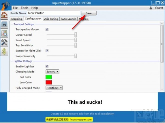Click the 'This ad sucks!' ad banner
165x123 pixels.
[x=82, y=102]
